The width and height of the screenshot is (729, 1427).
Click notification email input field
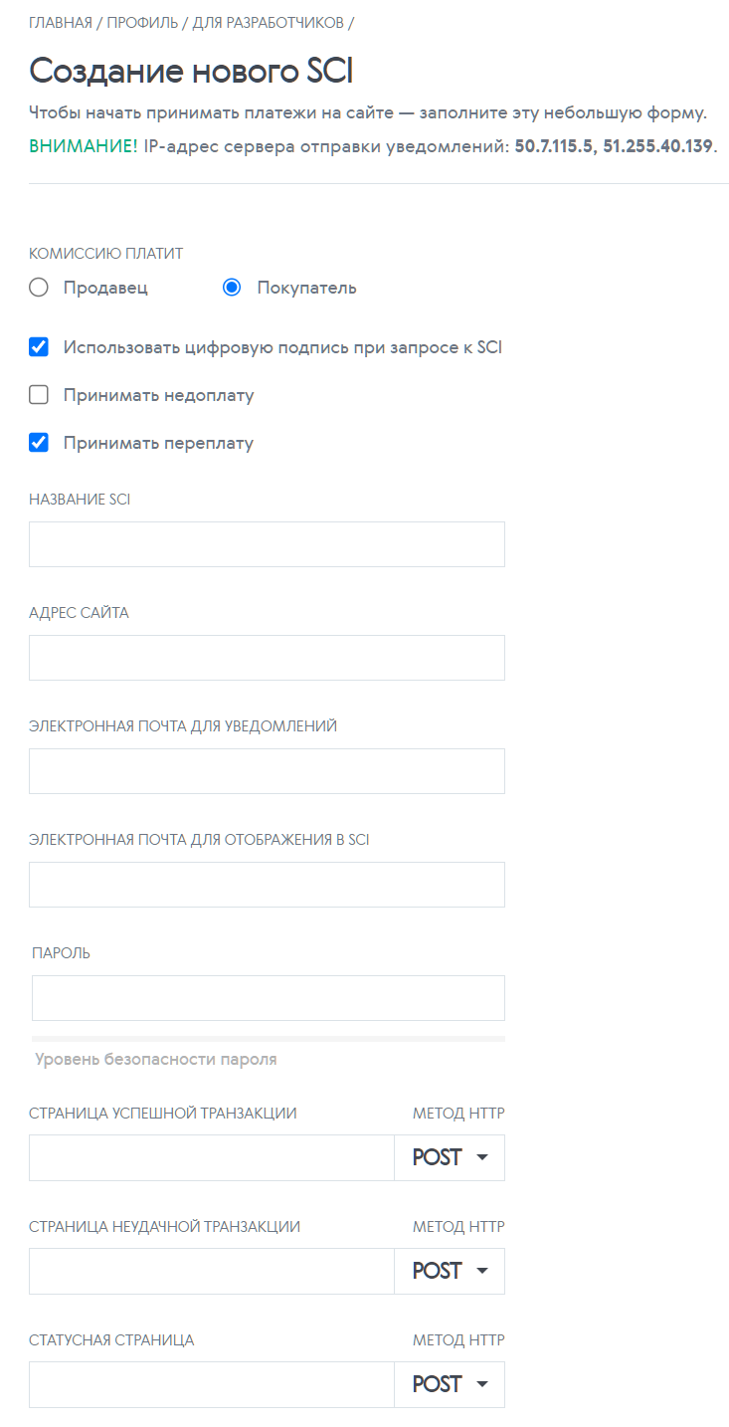point(267,771)
